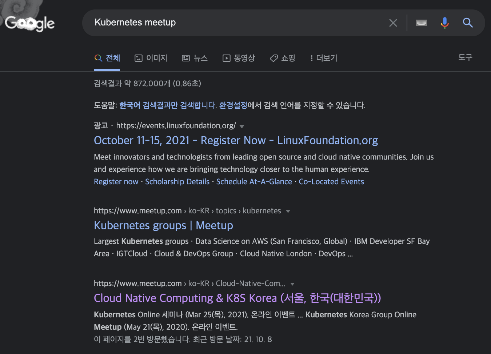Open the 동영상 tab
This screenshot has width=491, height=354.
click(x=239, y=58)
